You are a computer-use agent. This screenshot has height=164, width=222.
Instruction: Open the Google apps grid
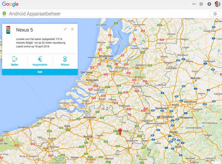tap(201, 4)
